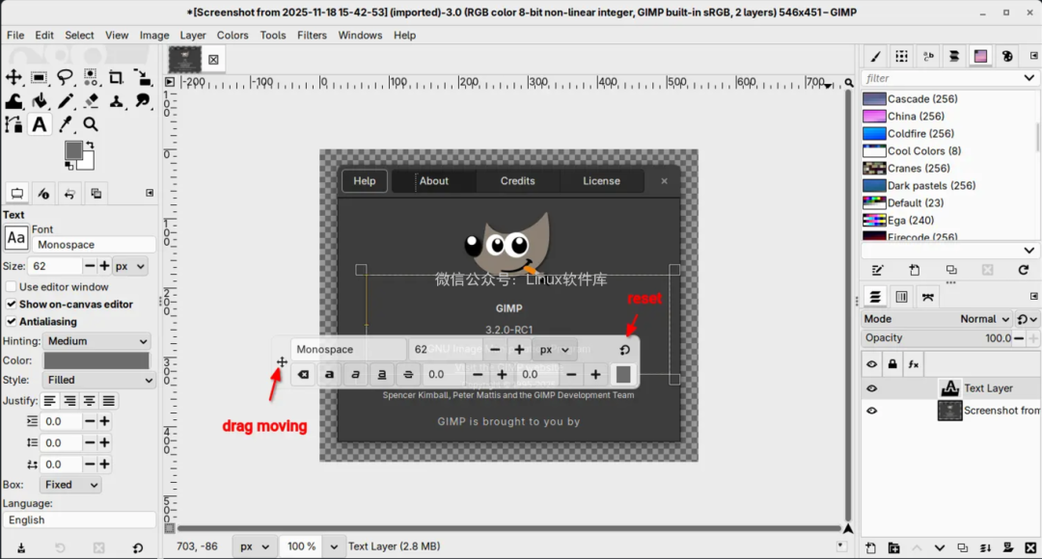The height and width of the screenshot is (559, 1042).
Task: Decrease font size with minus in Tool Options
Action: [90, 266]
